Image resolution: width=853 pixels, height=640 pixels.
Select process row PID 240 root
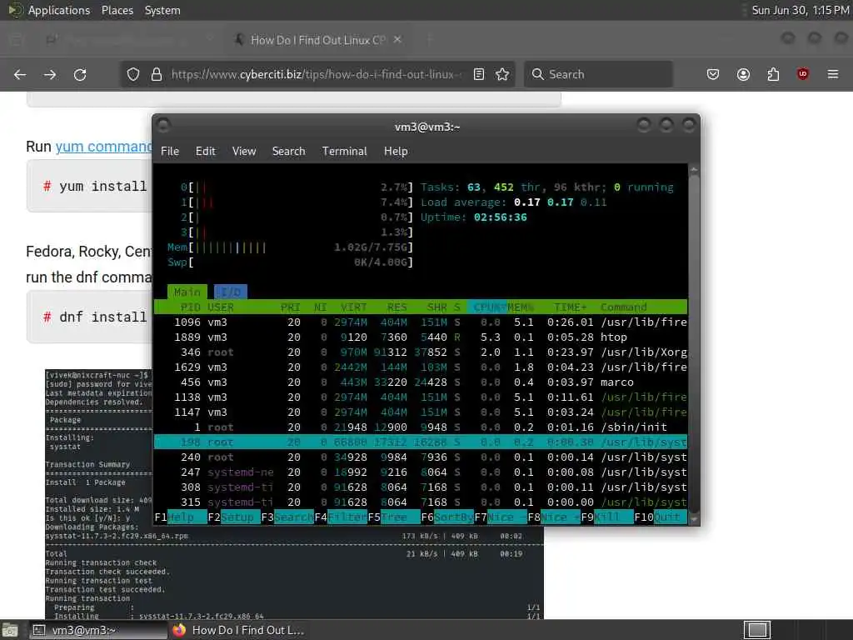coord(421,457)
